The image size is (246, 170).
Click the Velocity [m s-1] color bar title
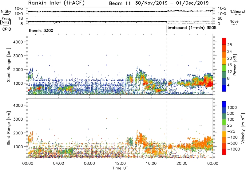tap(243, 128)
